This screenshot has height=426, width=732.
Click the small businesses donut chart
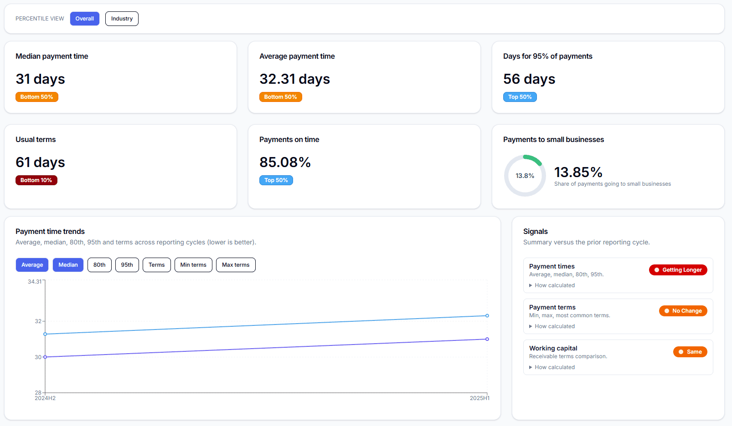click(x=525, y=176)
